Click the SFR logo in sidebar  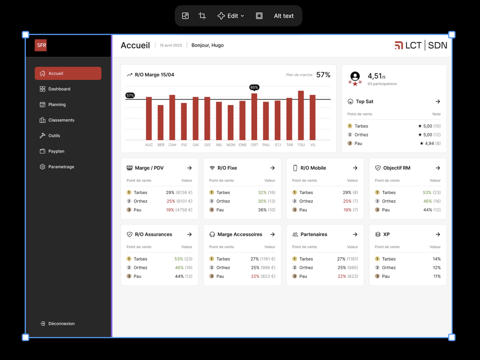tap(41, 45)
